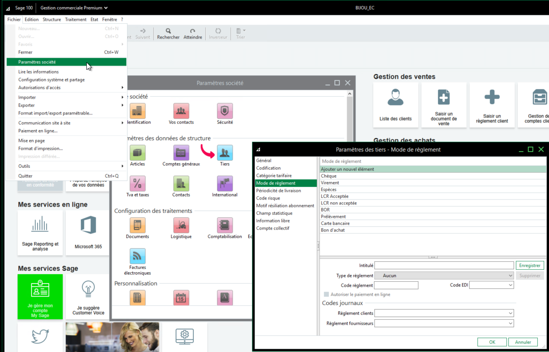The image size is (549, 352).
Task: Click into the Intitulé text field
Action: [x=443, y=265]
